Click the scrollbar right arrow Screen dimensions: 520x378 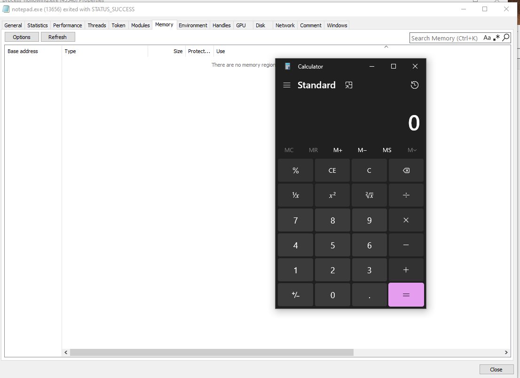coord(506,353)
